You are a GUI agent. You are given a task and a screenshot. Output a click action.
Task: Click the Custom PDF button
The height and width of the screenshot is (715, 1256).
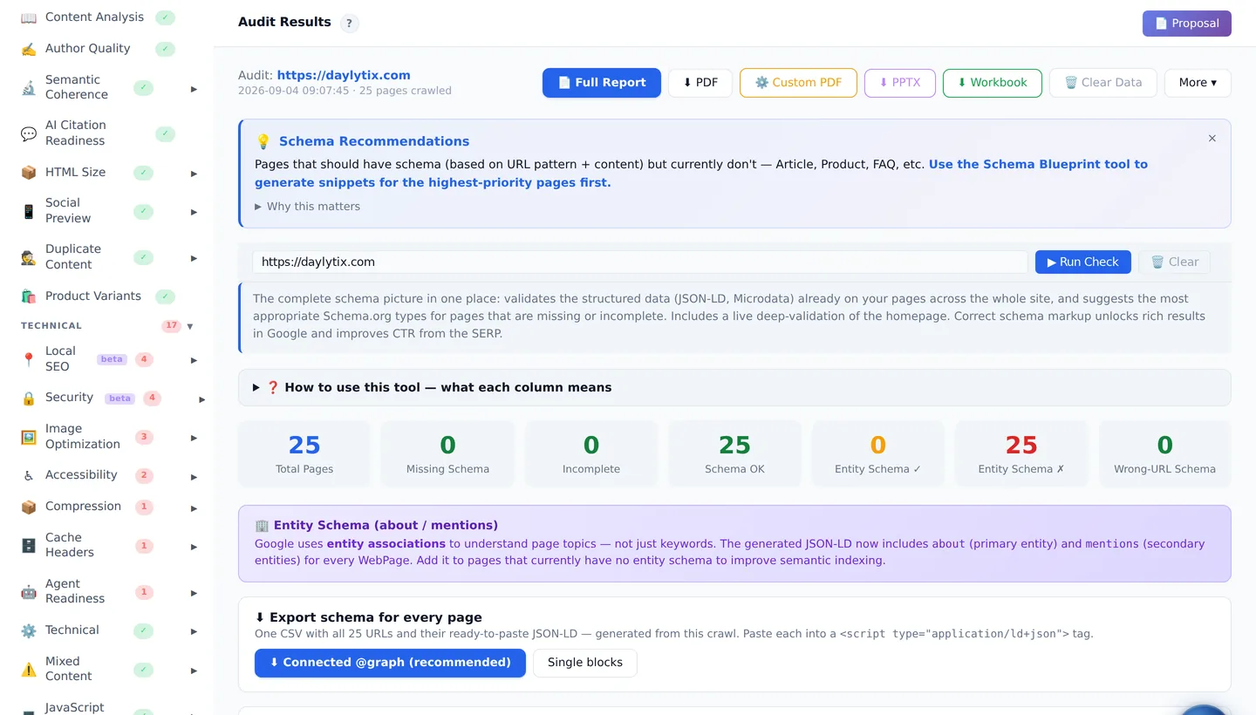click(x=798, y=83)
